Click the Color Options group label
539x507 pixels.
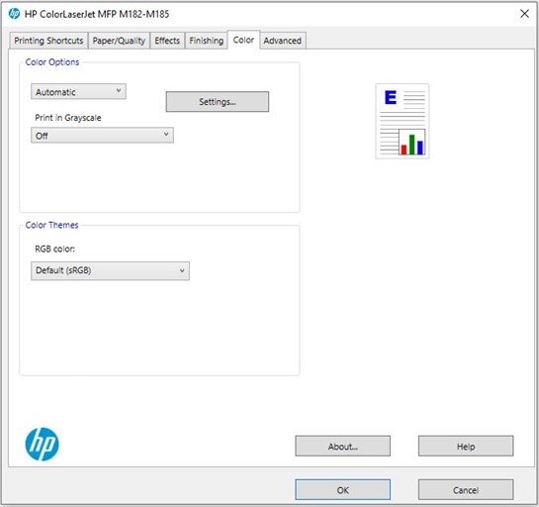[x=52, y=62]
